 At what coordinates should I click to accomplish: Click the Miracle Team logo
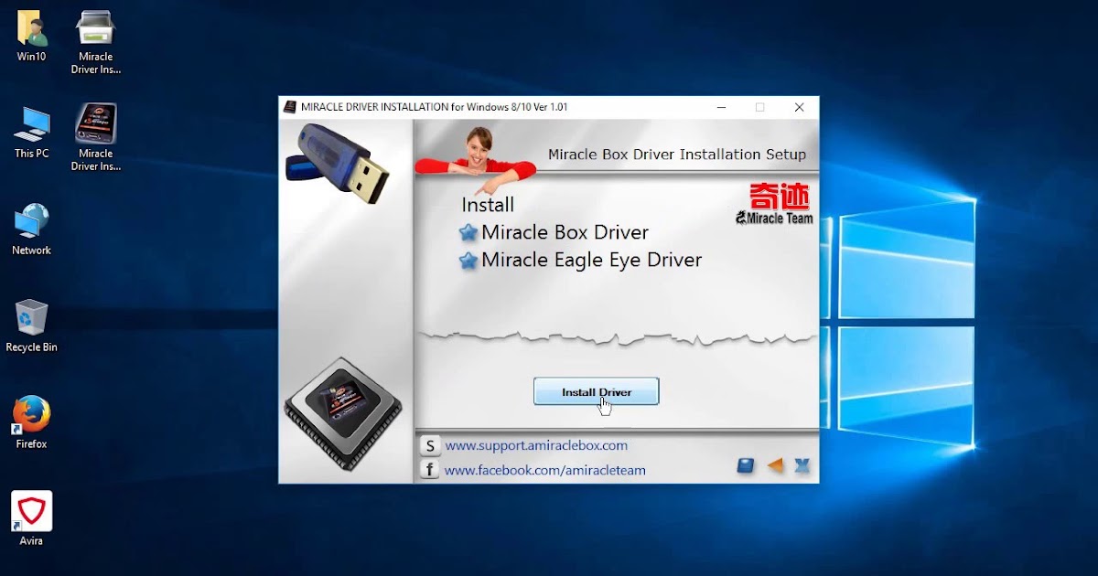(x=773, y=203)
